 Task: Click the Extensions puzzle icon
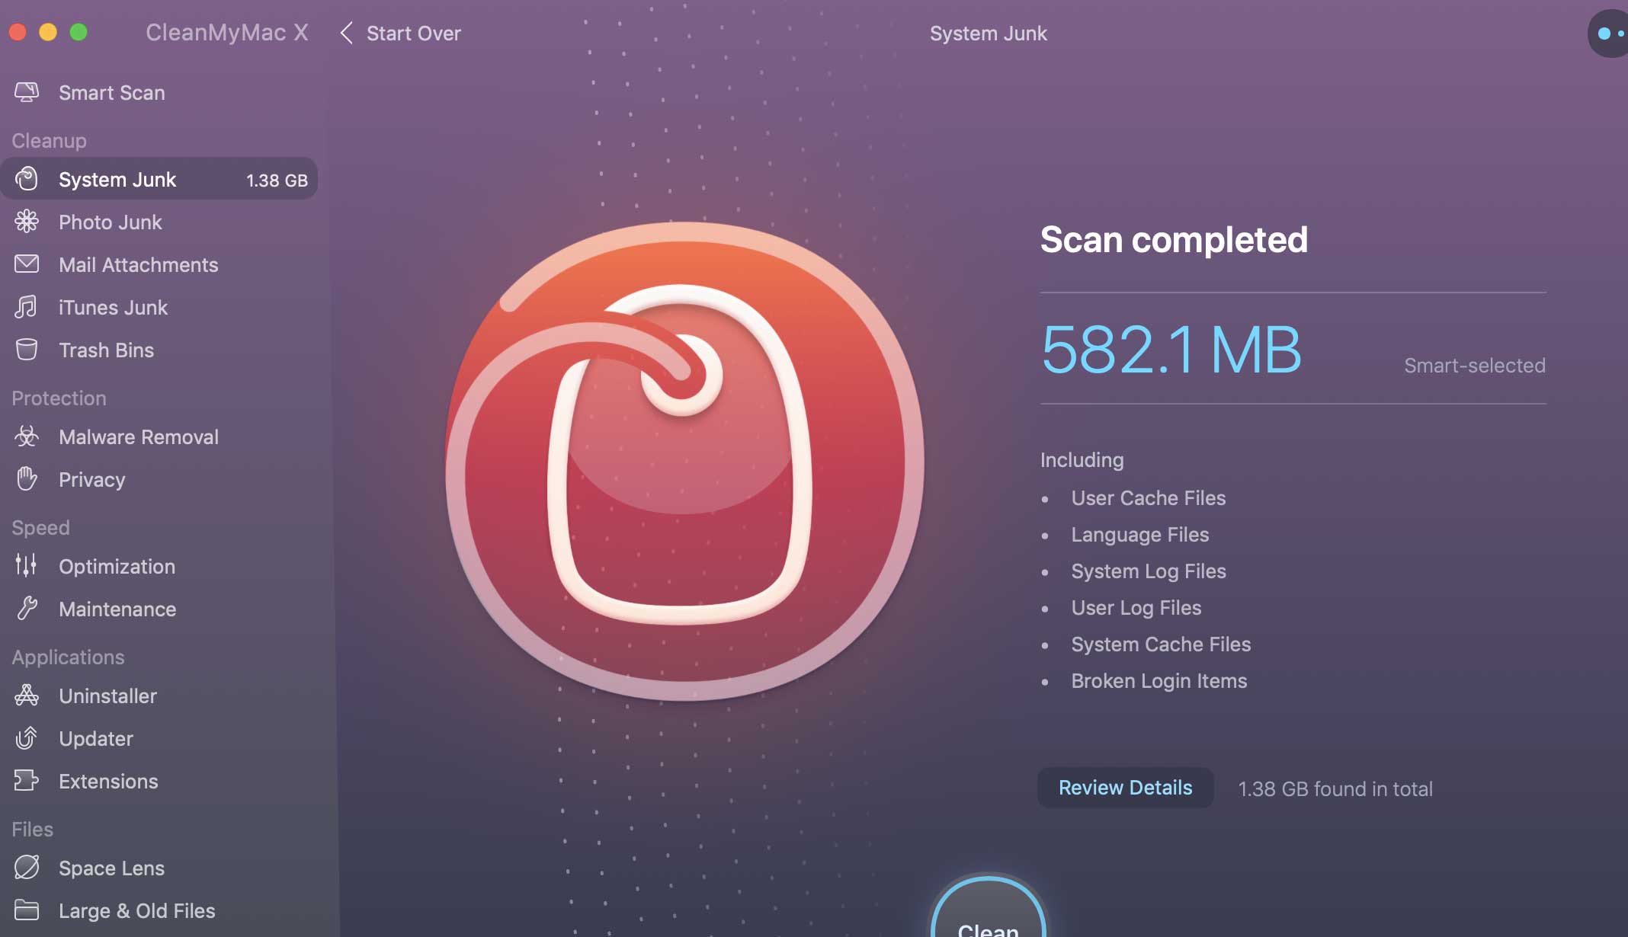[27, 781]
